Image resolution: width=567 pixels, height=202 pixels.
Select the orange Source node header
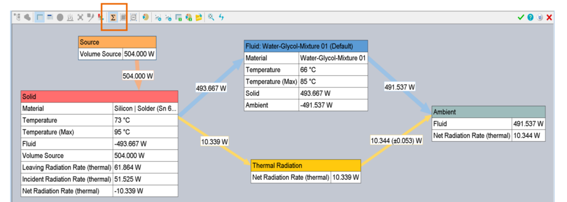pyautogui.click(x=117, y=42)
